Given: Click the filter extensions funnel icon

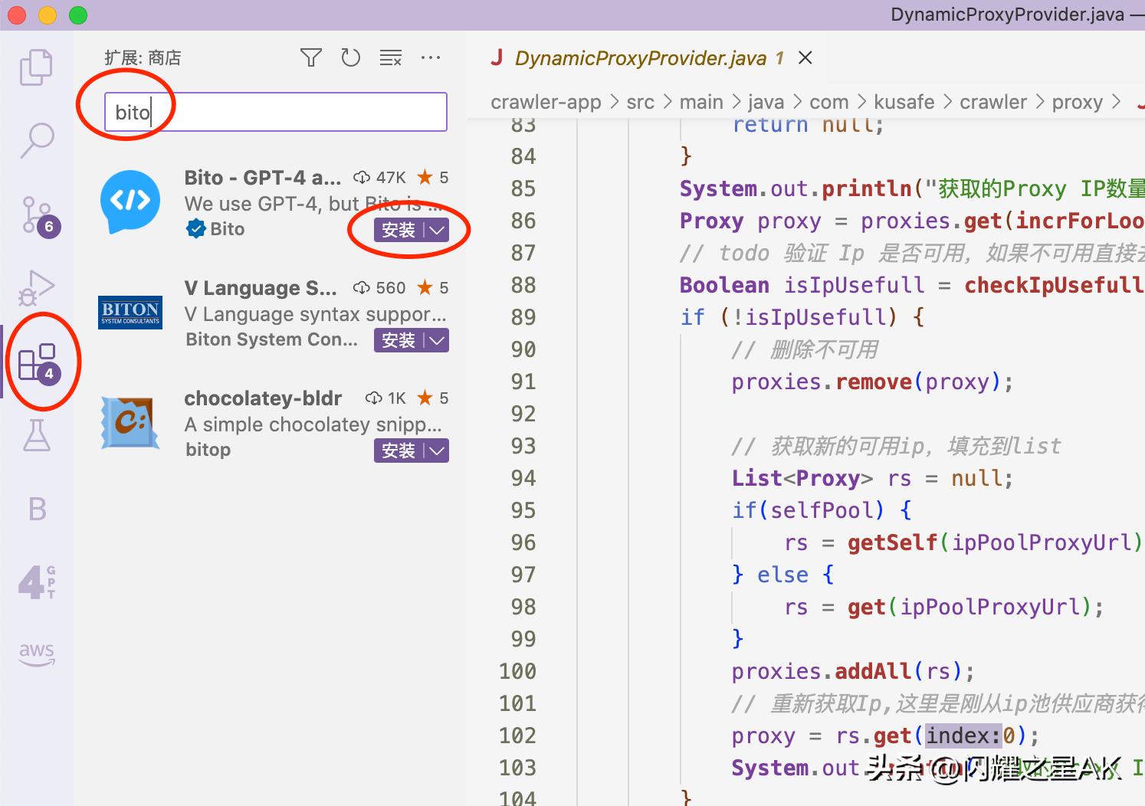Looking at the screenshot, I should coord(310,58).
